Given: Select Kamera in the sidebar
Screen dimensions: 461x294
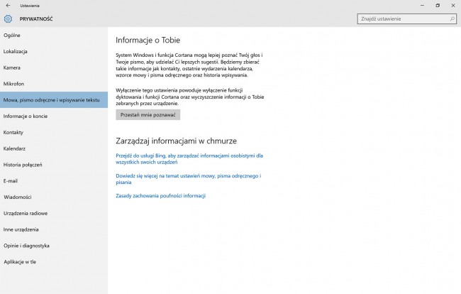Looking at the screenshot, I should click(x=54, y=67).
